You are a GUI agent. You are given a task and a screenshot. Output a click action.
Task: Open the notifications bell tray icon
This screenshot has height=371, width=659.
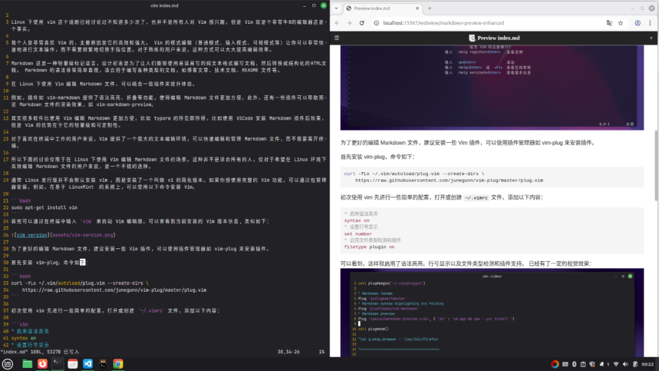[602, 364]
